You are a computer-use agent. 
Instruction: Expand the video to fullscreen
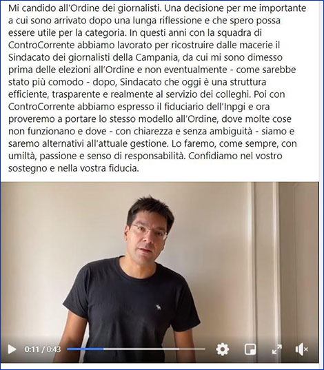276,349
